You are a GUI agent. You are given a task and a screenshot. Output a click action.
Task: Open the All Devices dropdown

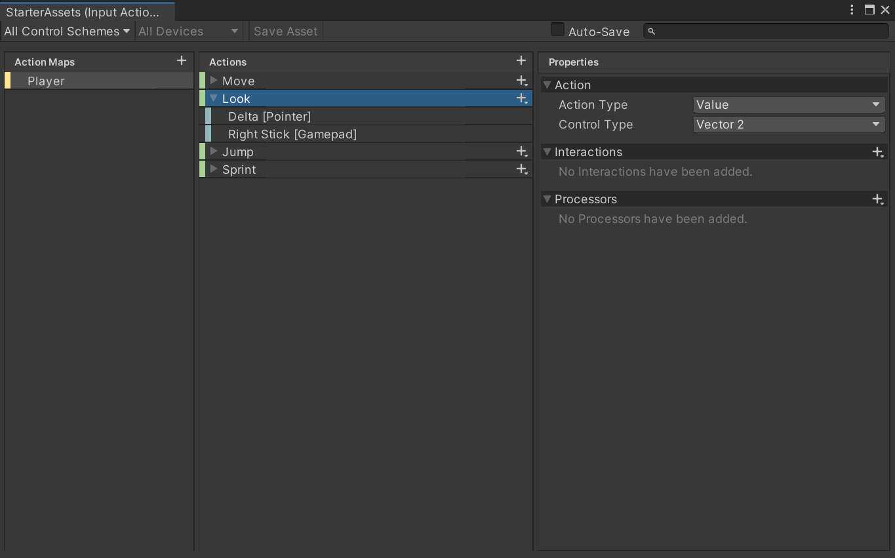tap(189, 31)
